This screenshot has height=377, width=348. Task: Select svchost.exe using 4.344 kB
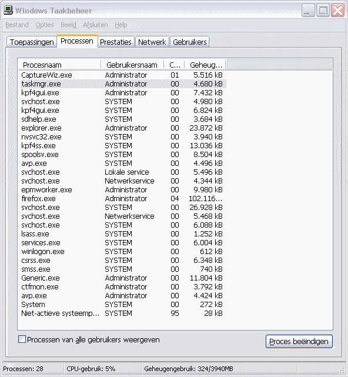point(123,181)
